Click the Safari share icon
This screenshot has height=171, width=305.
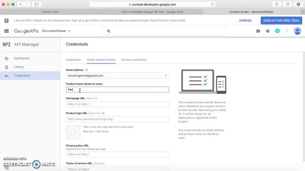click(x=276, y=4)
